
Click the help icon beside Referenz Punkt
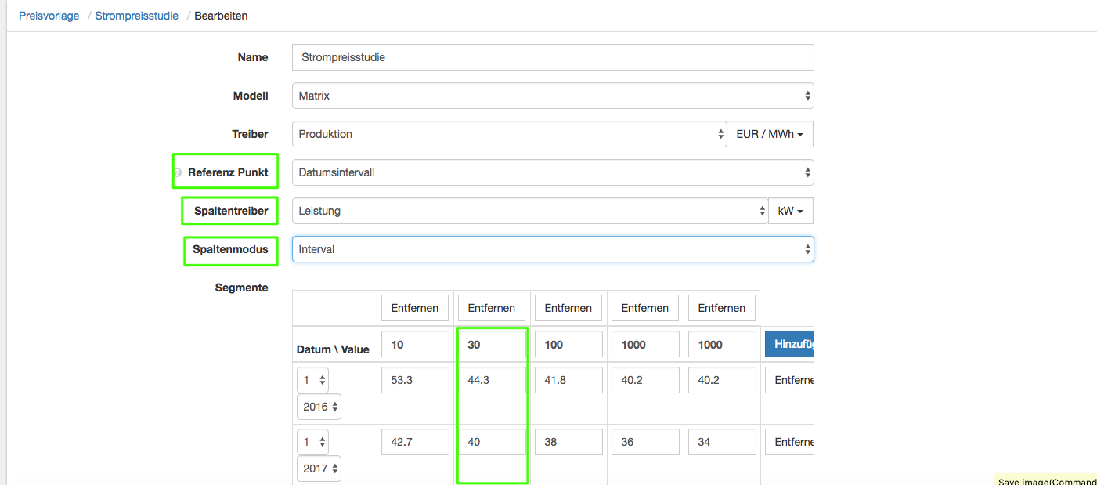point(178,172)
